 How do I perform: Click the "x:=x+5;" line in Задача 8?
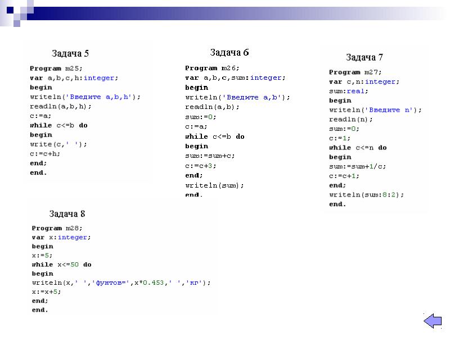point(46,292)
